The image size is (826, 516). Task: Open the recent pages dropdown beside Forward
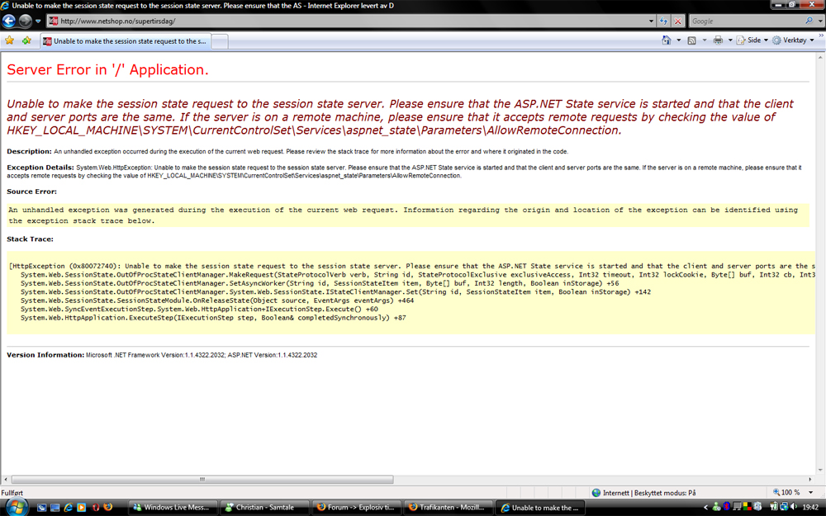tap(38, 21)
